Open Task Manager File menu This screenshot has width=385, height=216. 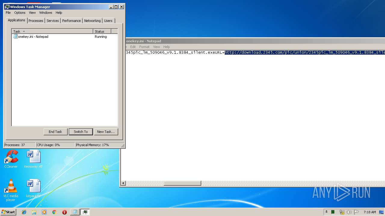(x=8, y=13)
